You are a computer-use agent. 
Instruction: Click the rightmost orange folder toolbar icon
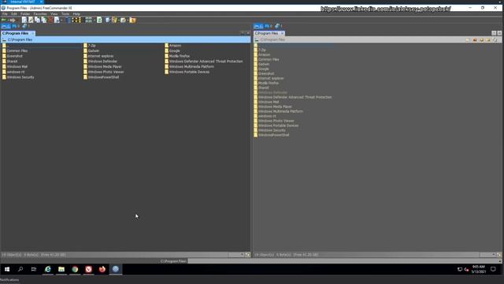click(133, 20)
